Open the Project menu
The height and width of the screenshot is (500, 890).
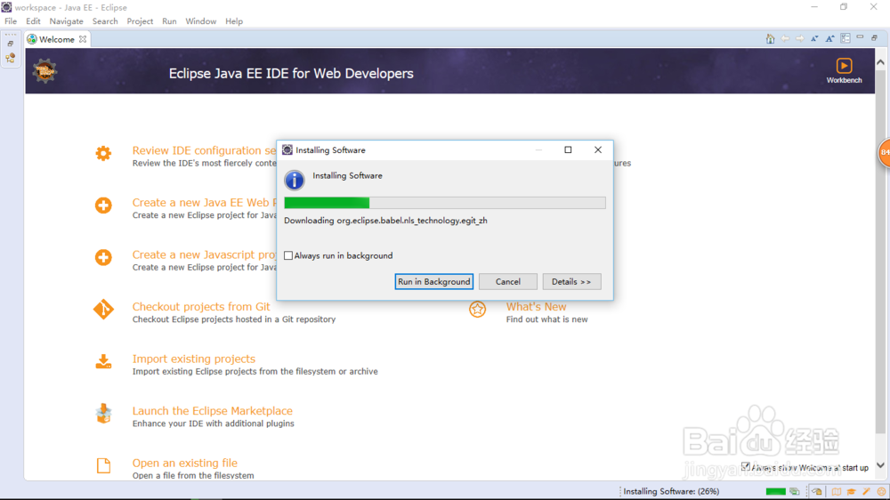(x=140, y=21)
